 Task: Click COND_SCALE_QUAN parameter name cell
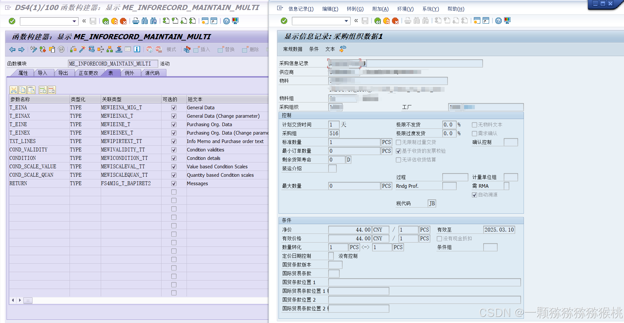[x=39, y=175]
